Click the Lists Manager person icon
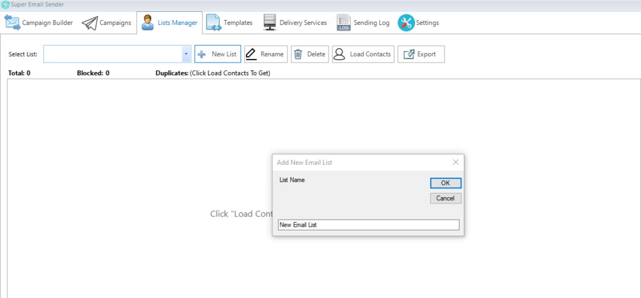The width and height of the screenshot is (641, 298). (x=148, y=23)
